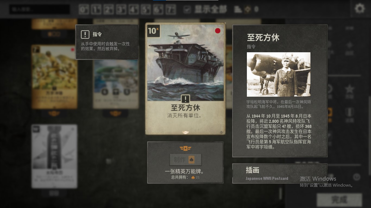The height and width of the screenshot is (208, 371).
Task: Click the smiley face icon at lower right
Action: tap(357, 177)
